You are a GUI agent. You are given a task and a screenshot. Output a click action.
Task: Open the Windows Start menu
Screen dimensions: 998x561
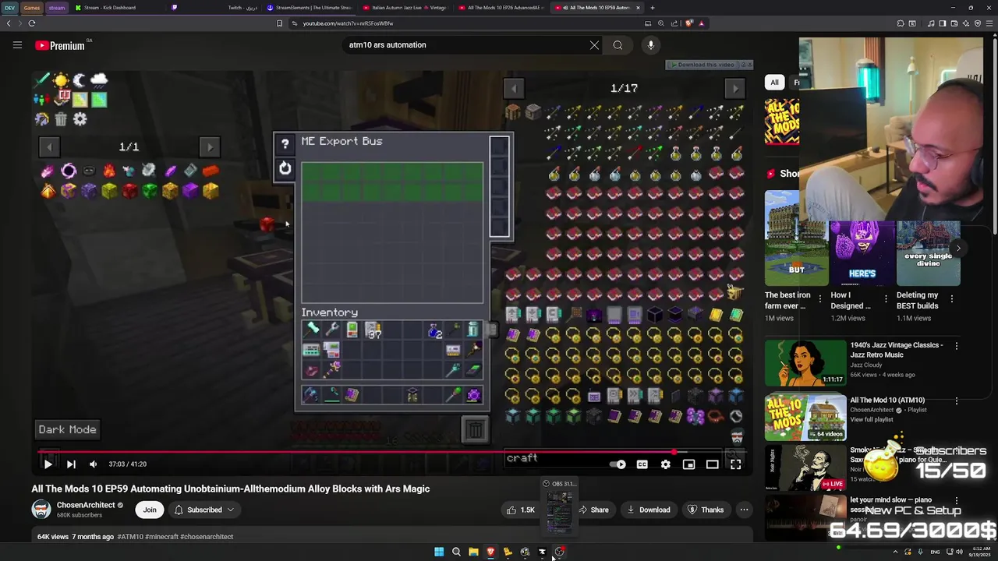click(439, 552)
